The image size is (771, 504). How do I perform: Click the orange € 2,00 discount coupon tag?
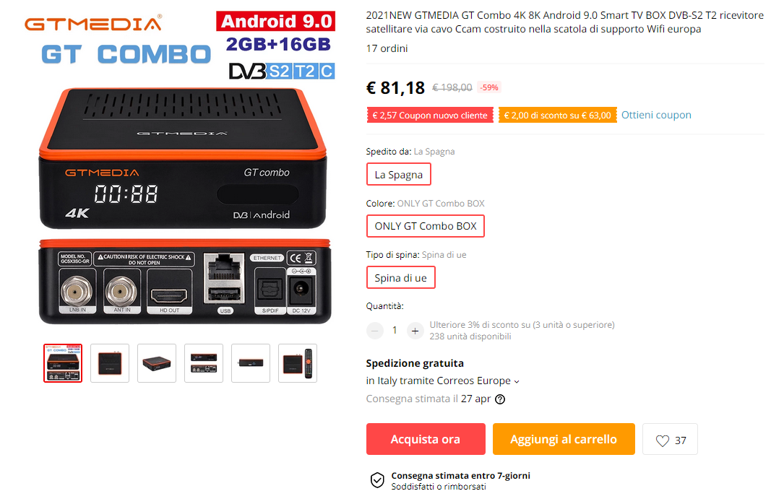click(x=558, y=116)
